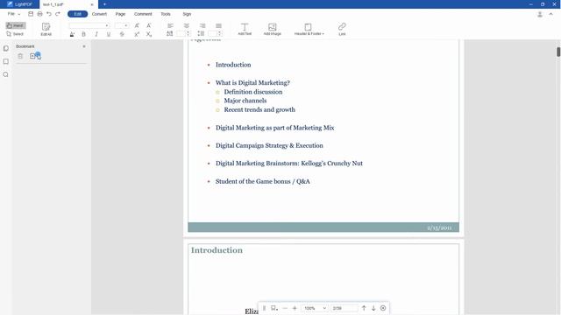Click the character spacing icon
This screenshot has height=315, width=561.
point(169,33)
